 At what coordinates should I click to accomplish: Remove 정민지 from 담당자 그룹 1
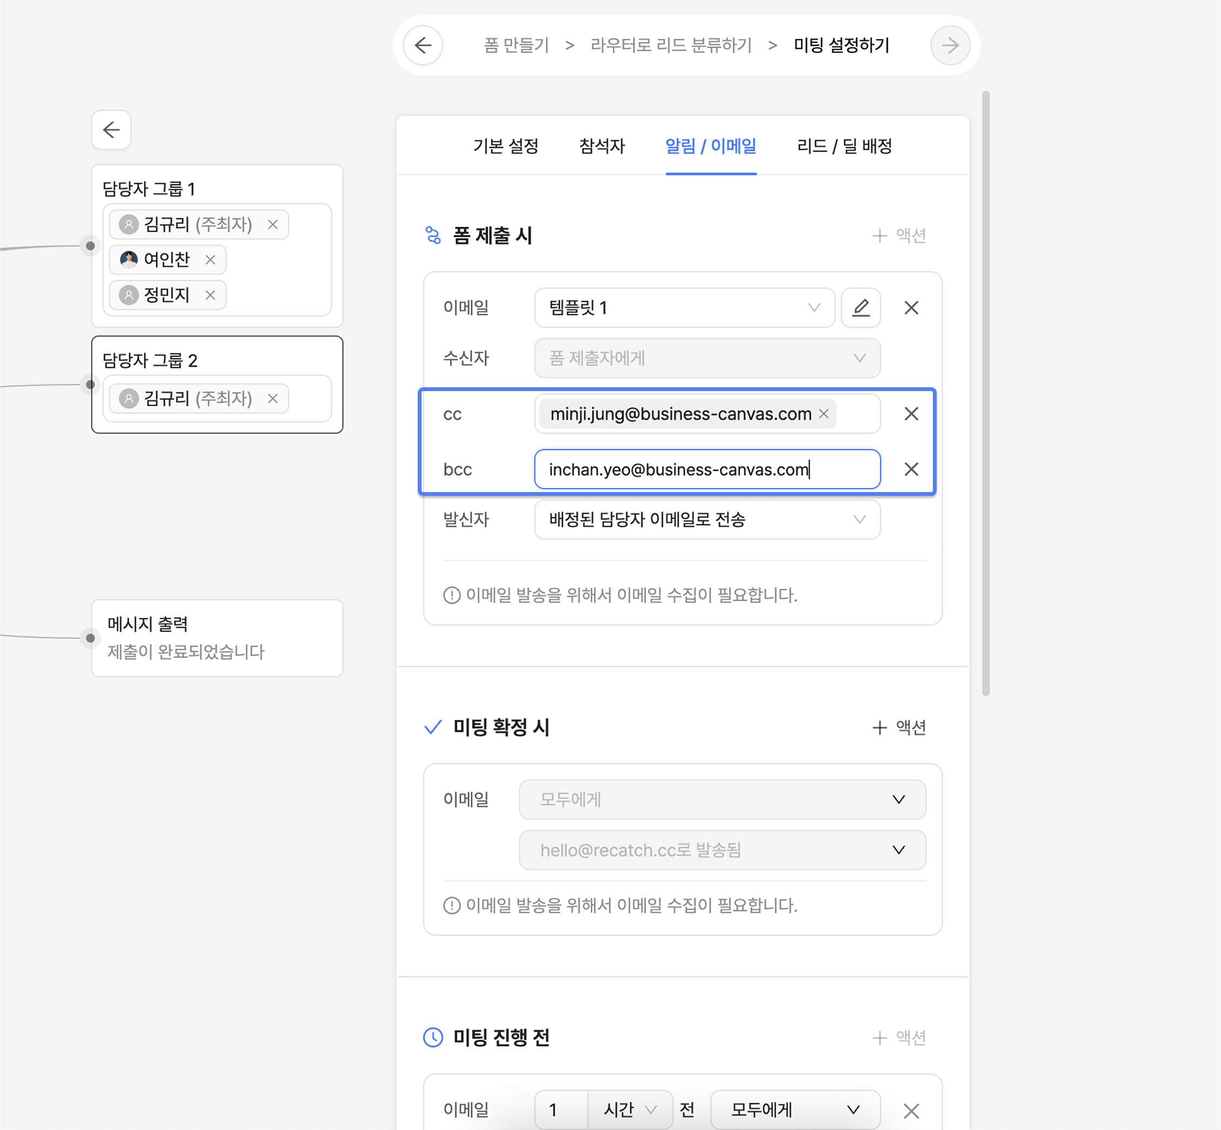click(x=210, y=295)
